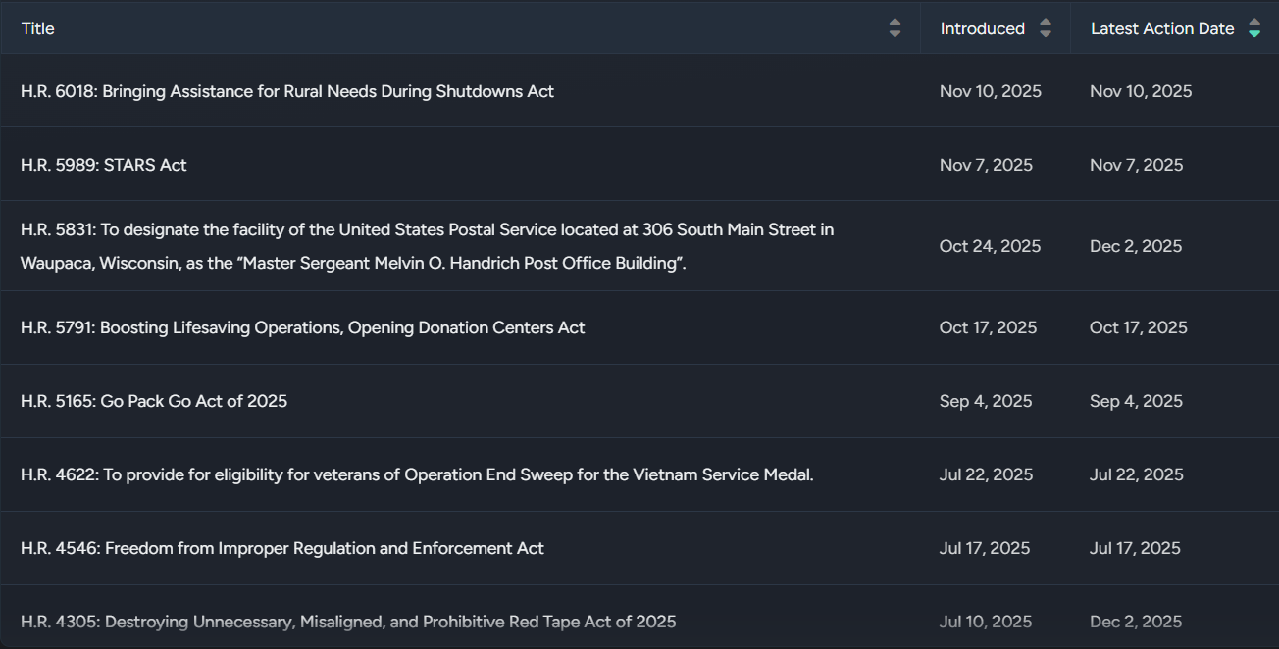The image size is (1279, 649).
Task: Click the Latest Action Date sort icon
Action: (x=1253, y=28)
